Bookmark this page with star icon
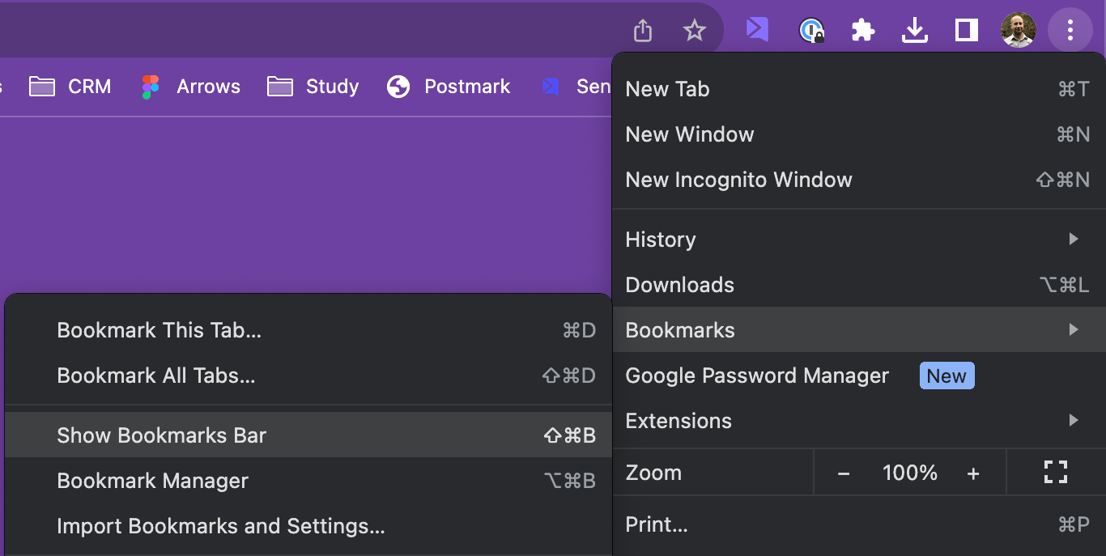This screenshot has height=556, width=1106. (695, 31)
